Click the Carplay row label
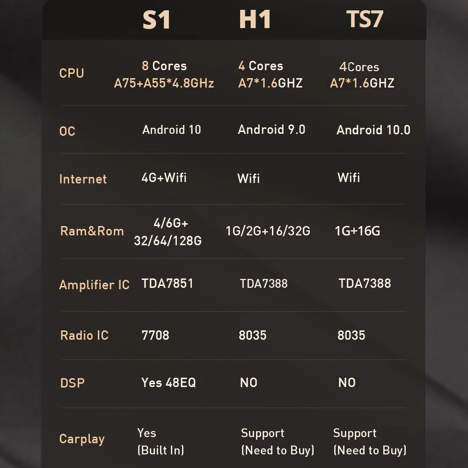This screenshot has height=468, width=468. [x=82, y=439]
